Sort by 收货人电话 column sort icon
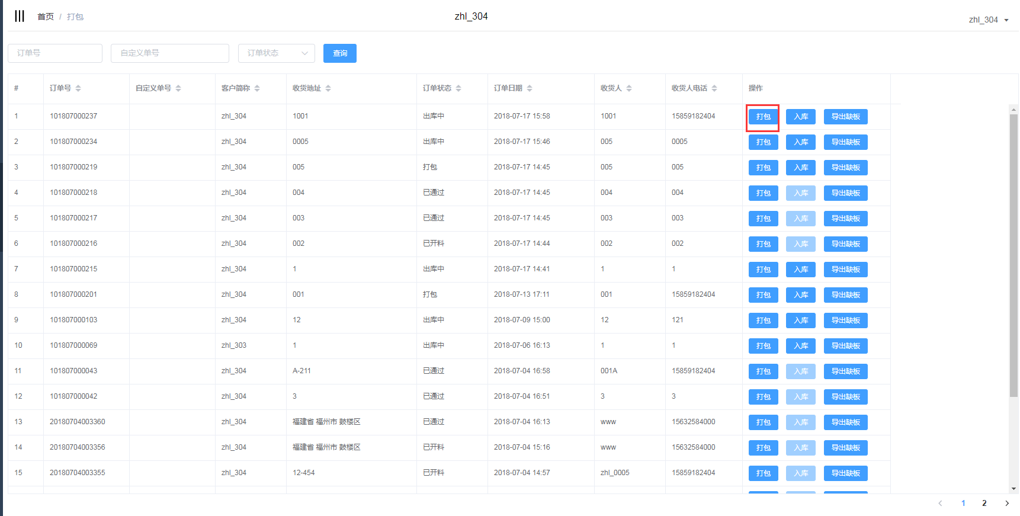The width and height of the screenshot is (1020, 516). [714, 88]
